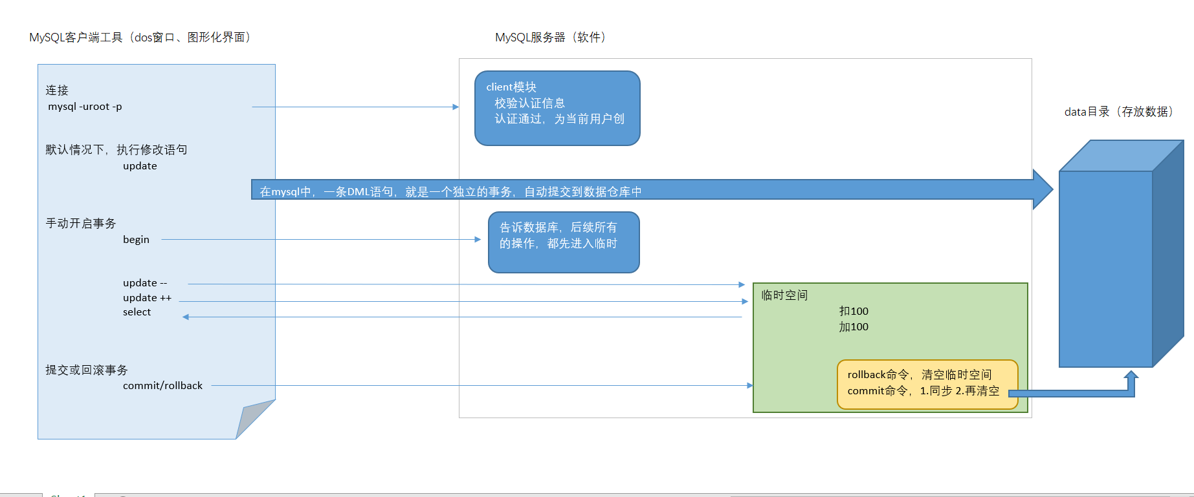1194x497 pixels.
Task: Select the 'mysql -uroot -p' command text
Action: [x=85, y=107]
